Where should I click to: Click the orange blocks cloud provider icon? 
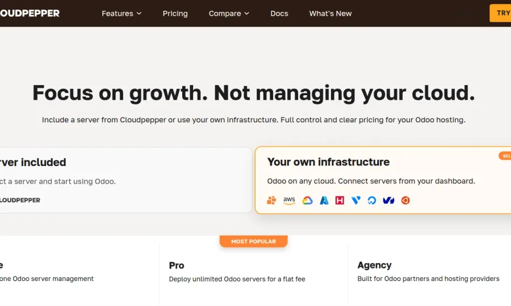[x=271, y=200]
